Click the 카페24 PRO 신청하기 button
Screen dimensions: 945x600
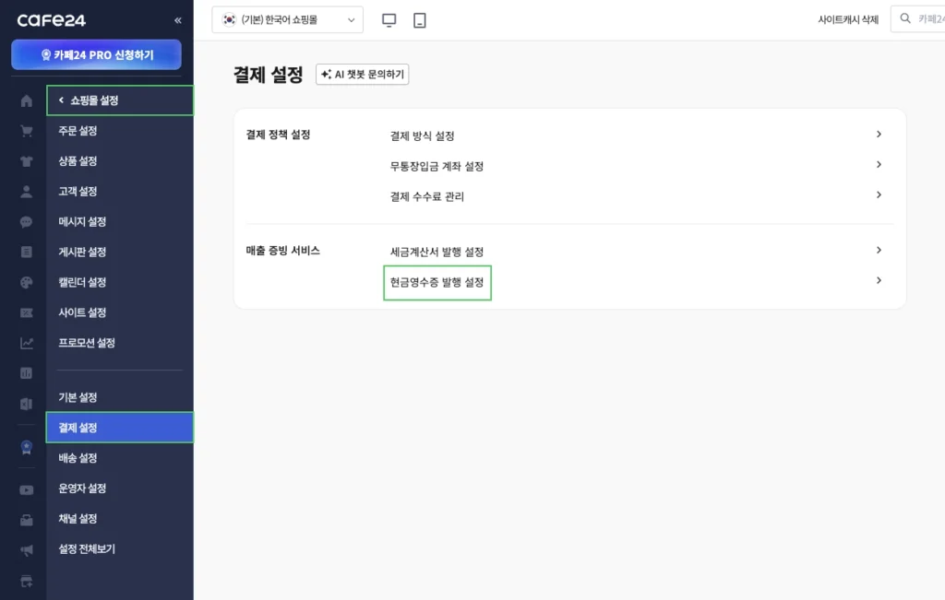96,54
